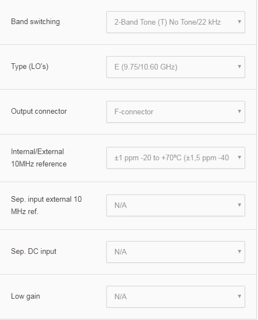Image resolution: width=258 pixels, height=320 pixels.
Task: Click the Band switching label
Action: [x=35, y=22]
